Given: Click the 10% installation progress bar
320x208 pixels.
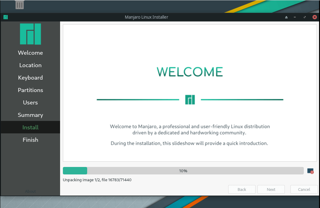Looking at the screenshot, I should [x=183, y=171].
